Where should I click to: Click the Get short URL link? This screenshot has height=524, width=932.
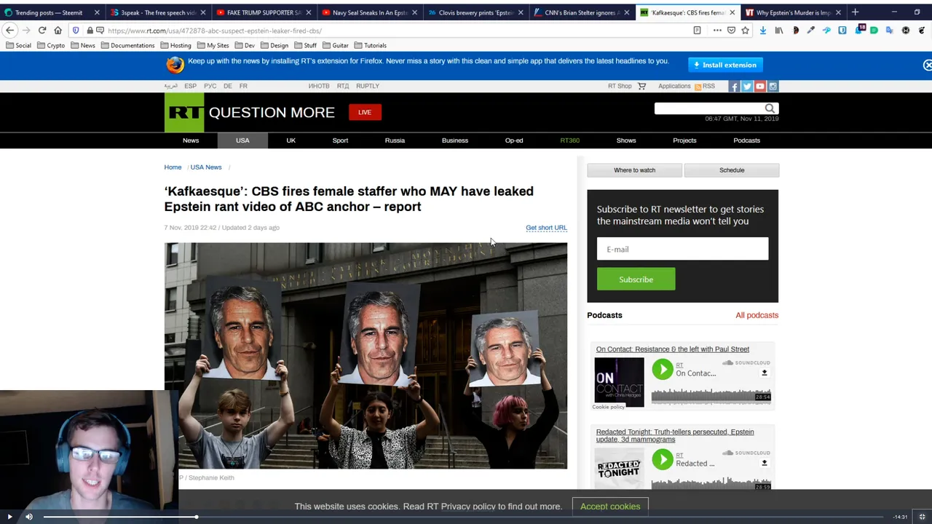click(x=546, y=228)
